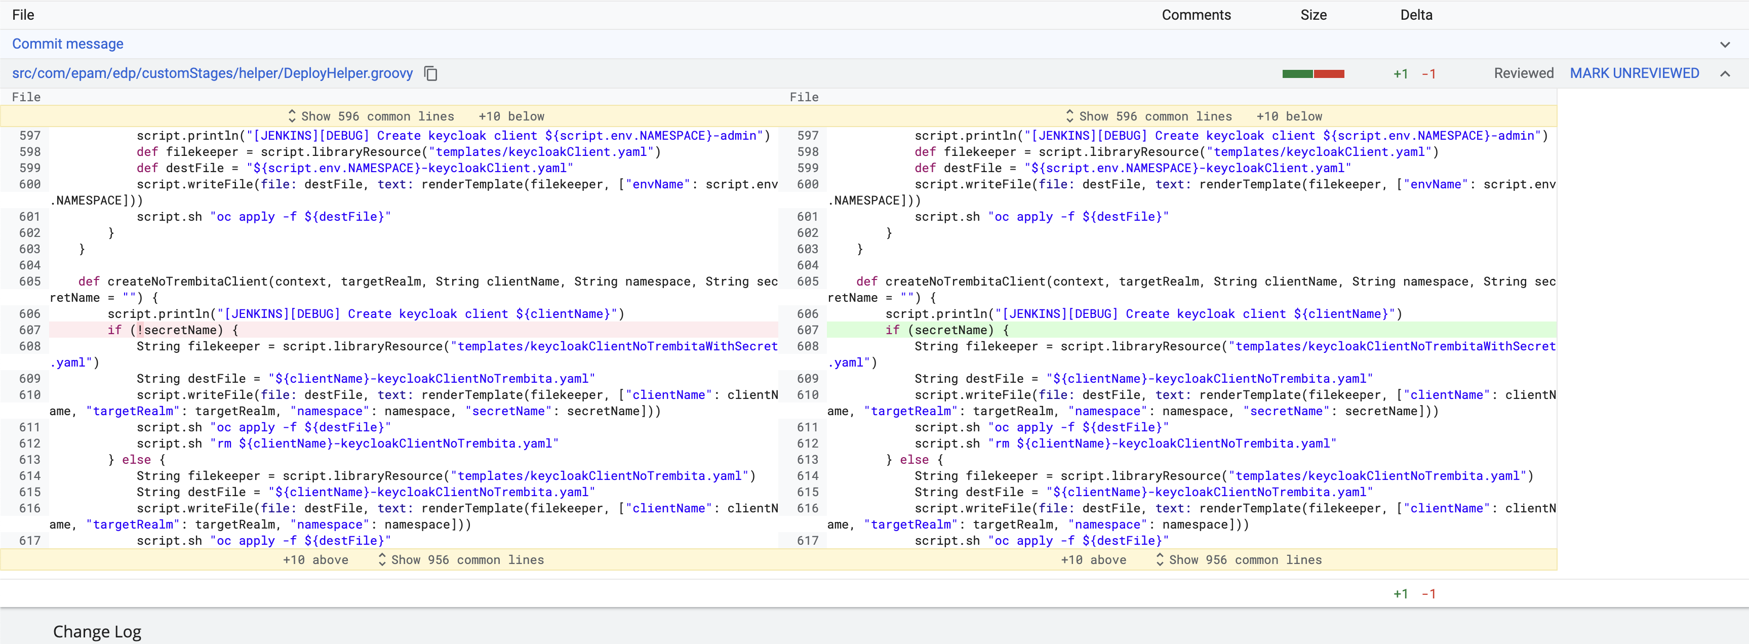
Task: Expand the Commit message row chevron
Action: coord(1725,44)
